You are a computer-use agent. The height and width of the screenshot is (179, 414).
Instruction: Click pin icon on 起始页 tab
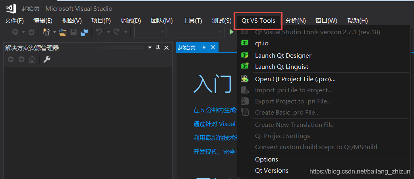(x=203, y=47)
